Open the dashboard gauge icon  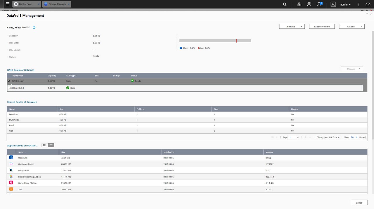point(368,4)
